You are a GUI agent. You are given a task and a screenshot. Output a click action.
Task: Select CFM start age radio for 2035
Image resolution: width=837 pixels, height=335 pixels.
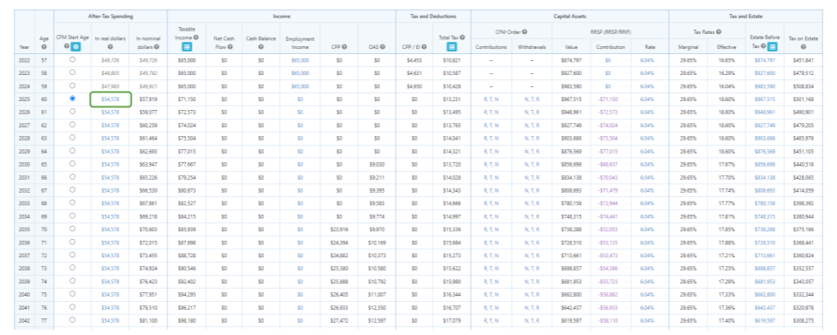(72, 229)
